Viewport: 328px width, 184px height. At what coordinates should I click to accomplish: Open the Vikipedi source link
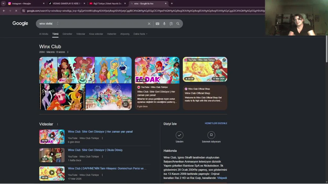click(222, 178)
